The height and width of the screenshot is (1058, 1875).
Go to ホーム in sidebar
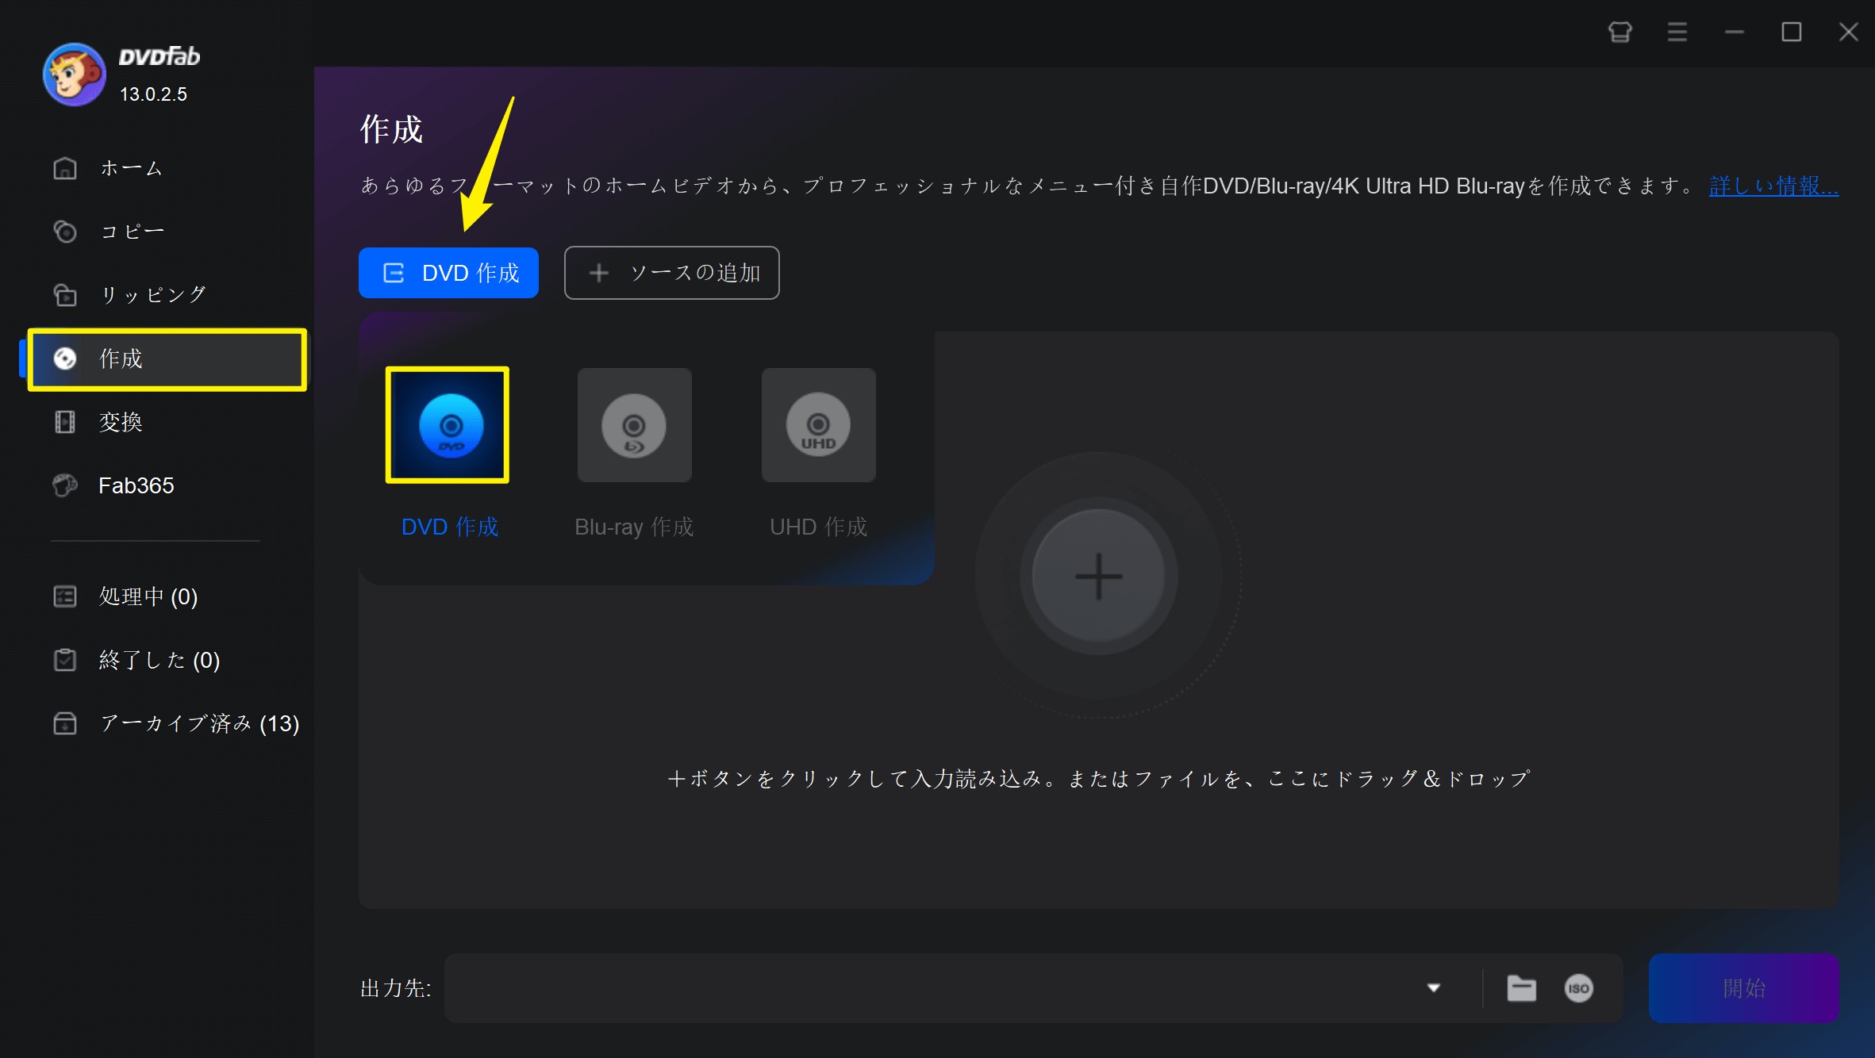point(131,168)
